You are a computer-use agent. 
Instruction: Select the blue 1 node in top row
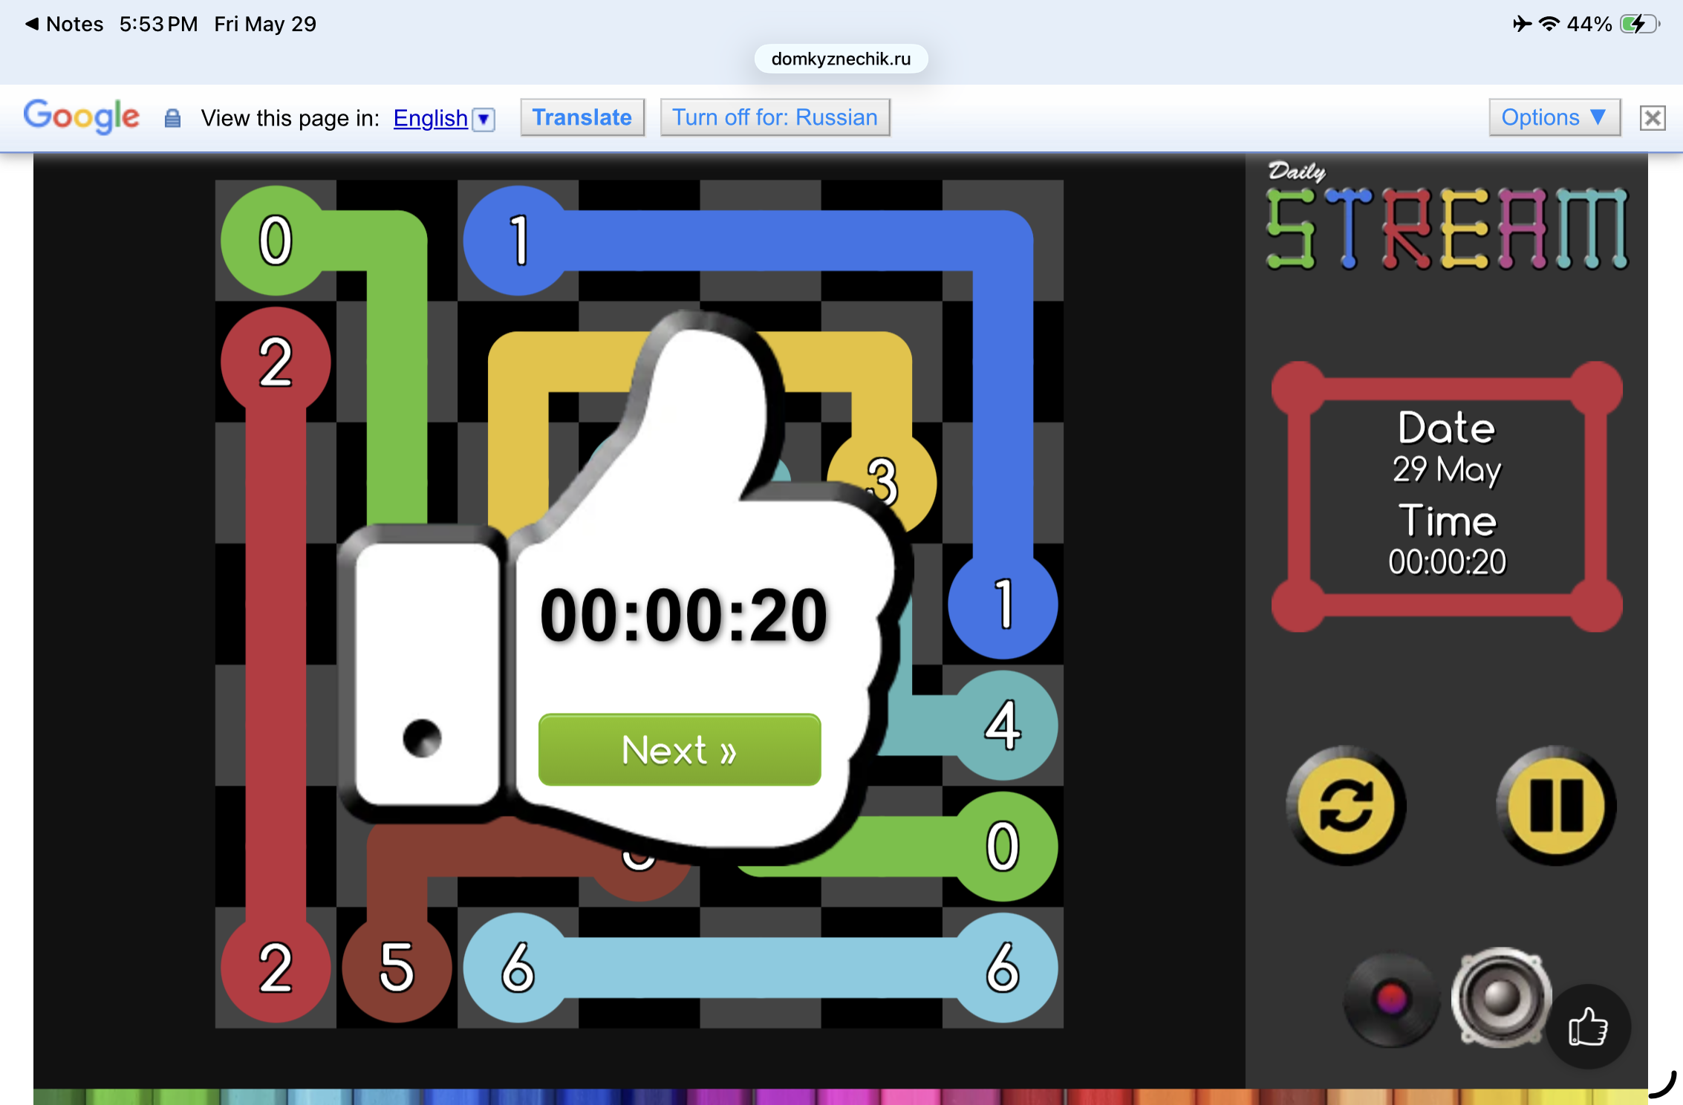coord(518,241)
